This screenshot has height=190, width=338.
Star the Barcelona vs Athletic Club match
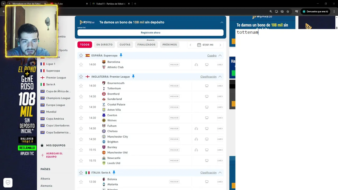[81, 64]
